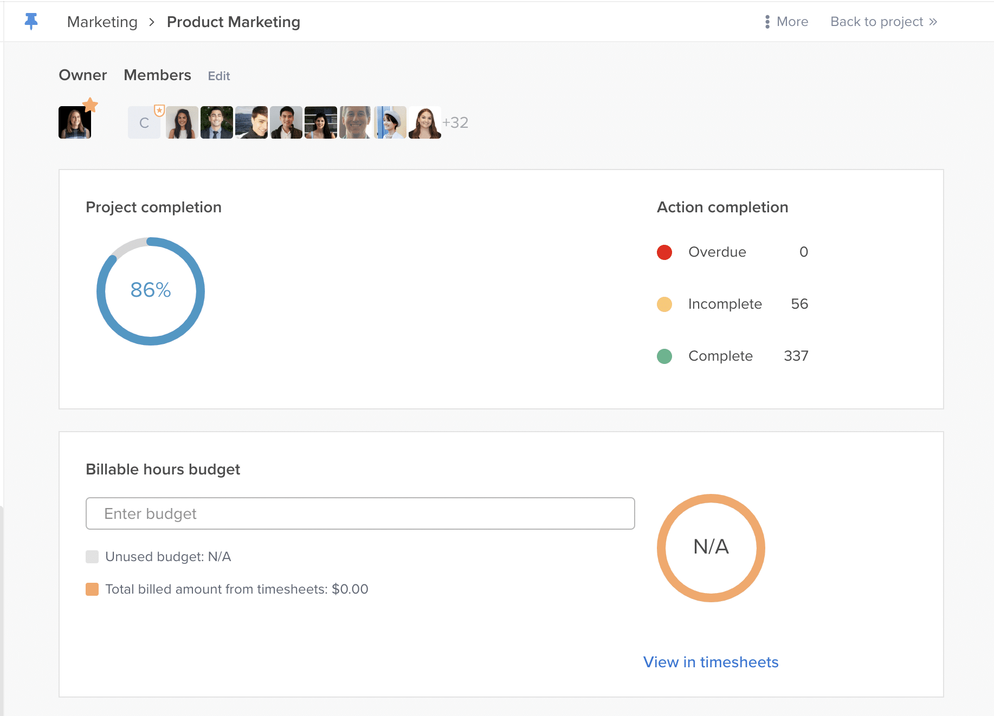Select the "Members" label
Screen dimensions: 994x716
click(x=157, y=75)
